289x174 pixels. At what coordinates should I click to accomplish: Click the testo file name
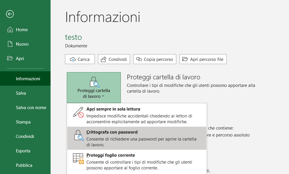pyautogui.click(x=73, y=37)
